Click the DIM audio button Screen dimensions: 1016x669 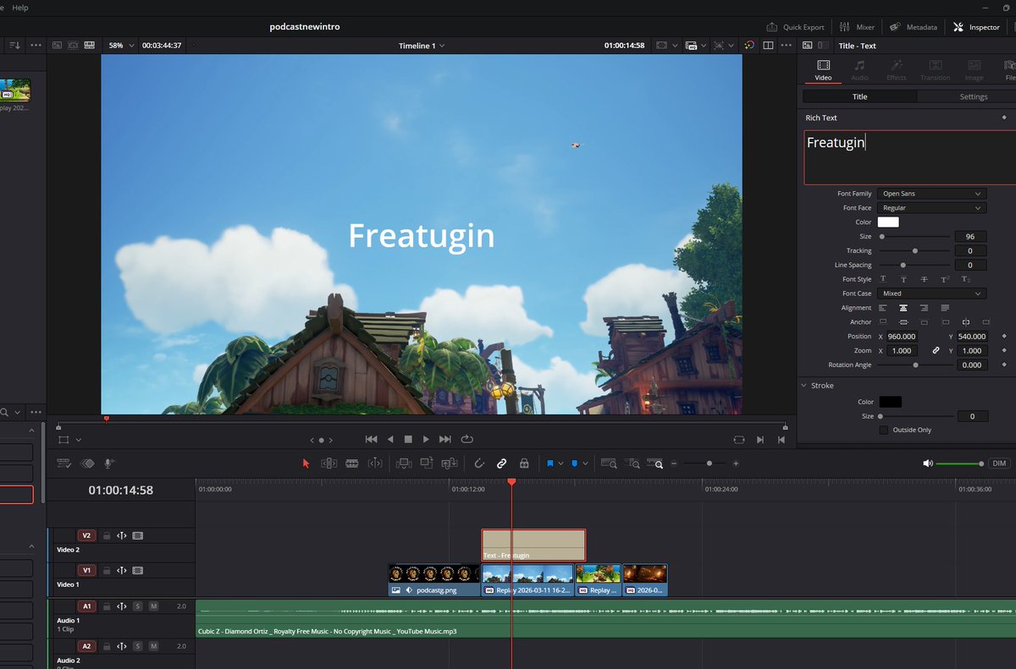pyautogui.click(x=999, y=463)
